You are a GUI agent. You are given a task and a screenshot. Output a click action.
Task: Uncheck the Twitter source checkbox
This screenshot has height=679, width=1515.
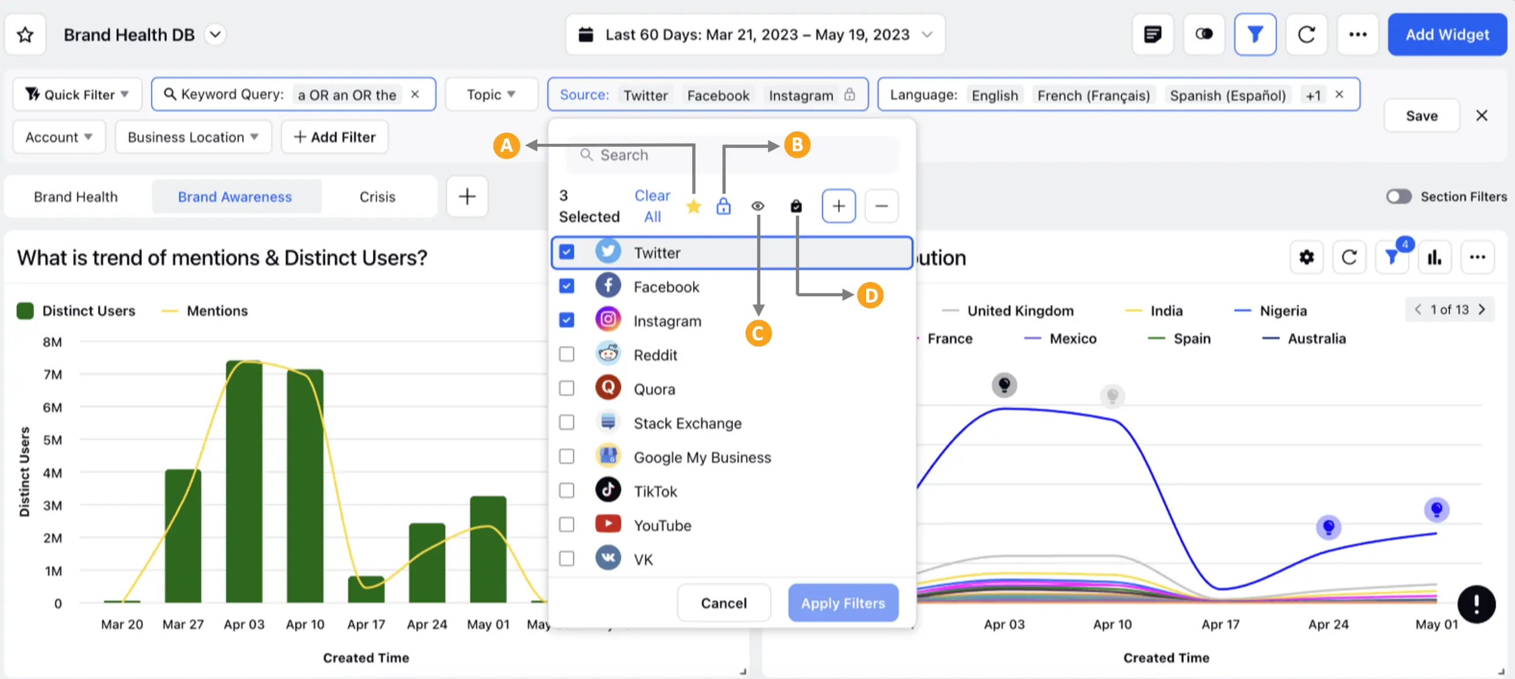566,252
